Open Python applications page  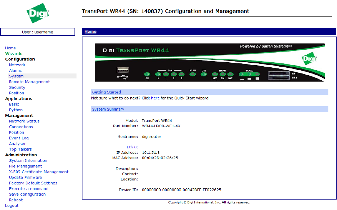16,110
